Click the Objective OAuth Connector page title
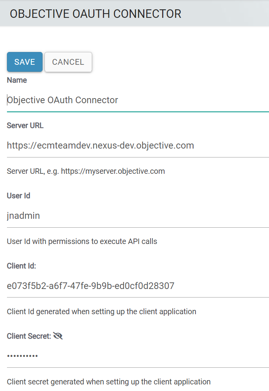The width and height of the screenshot is (269, 391). click(x=95, y=14)
